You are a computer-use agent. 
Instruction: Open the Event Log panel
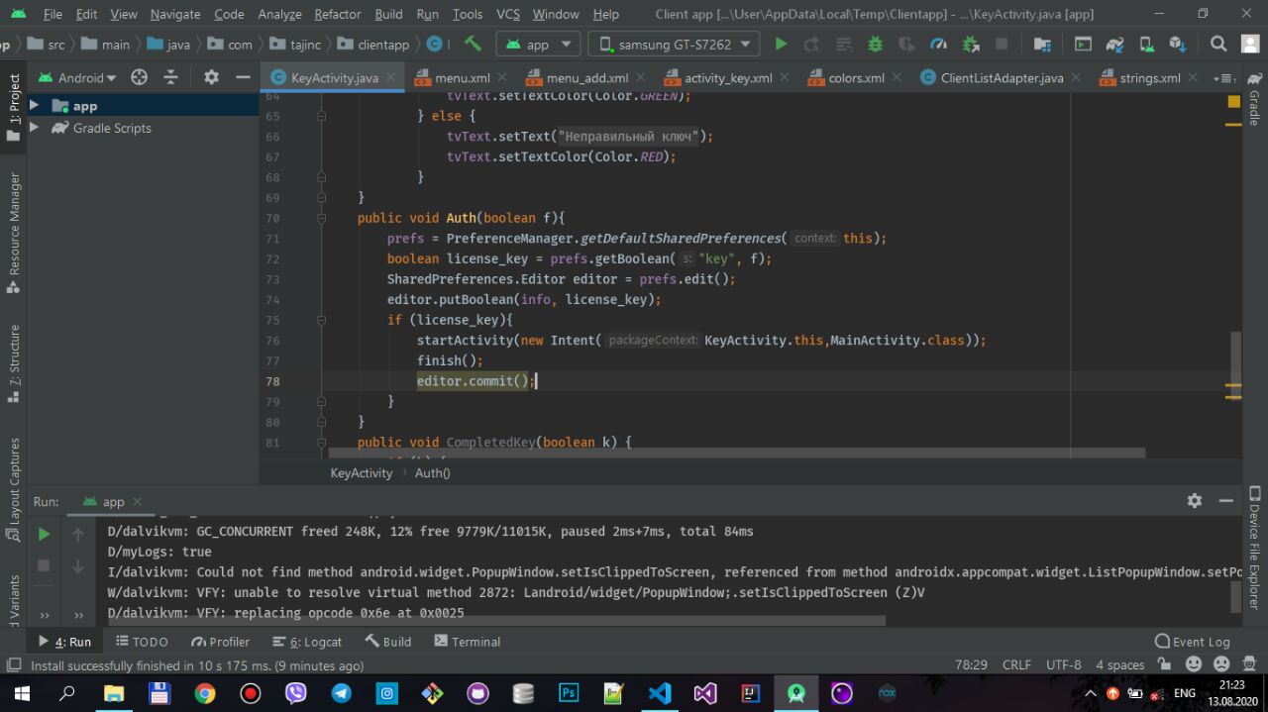click(x=1193, y=642)
